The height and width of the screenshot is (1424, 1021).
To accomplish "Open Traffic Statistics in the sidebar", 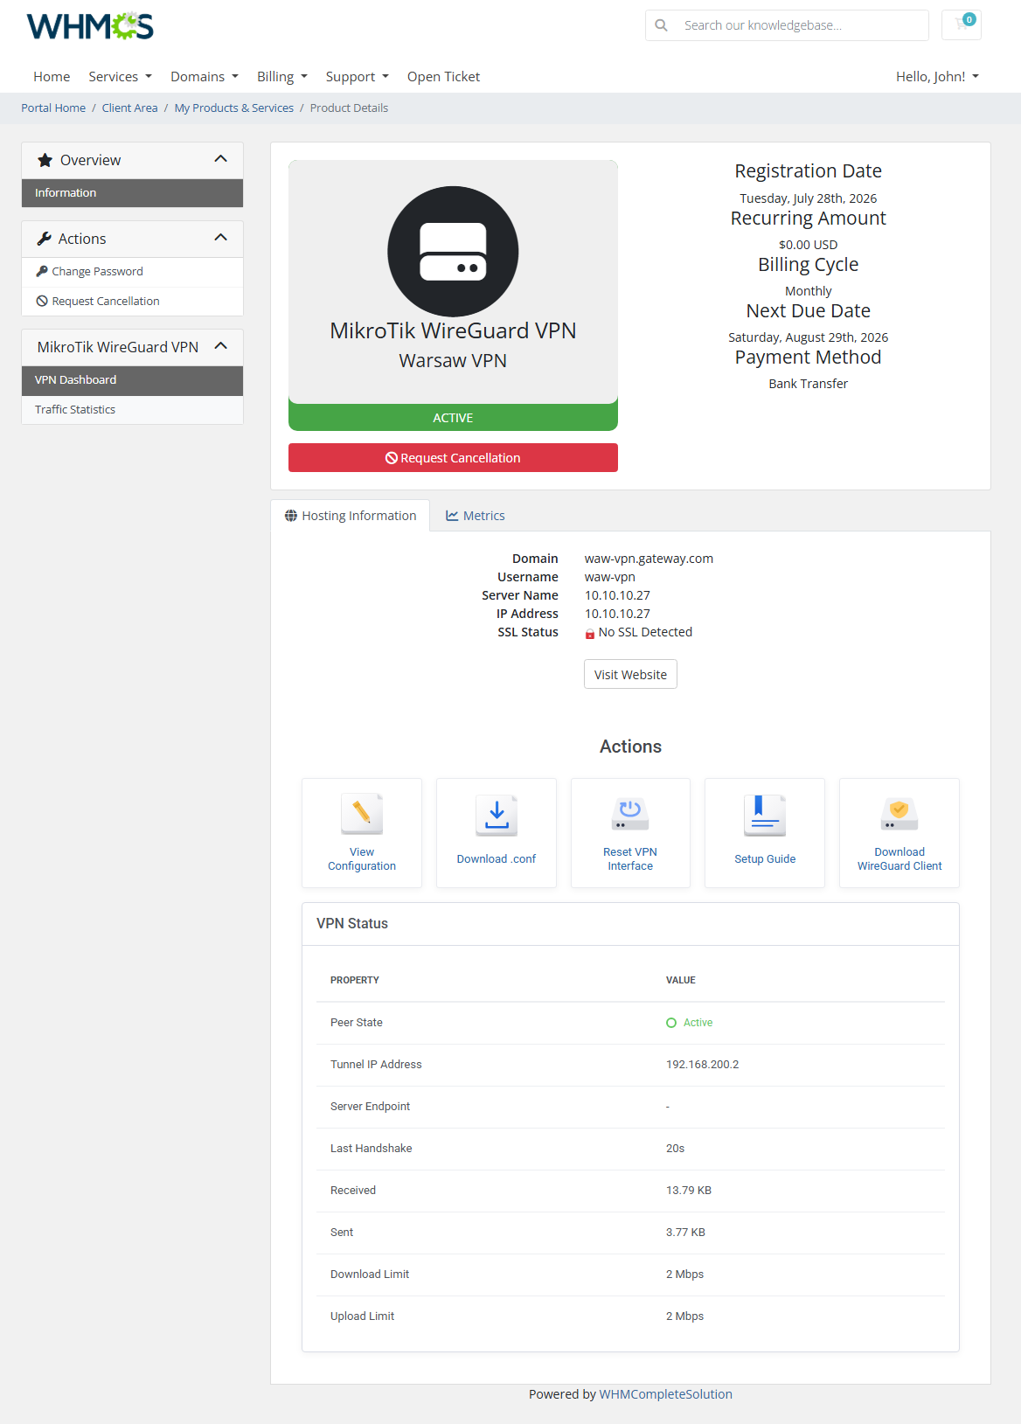I will click(x=132, y=410).
